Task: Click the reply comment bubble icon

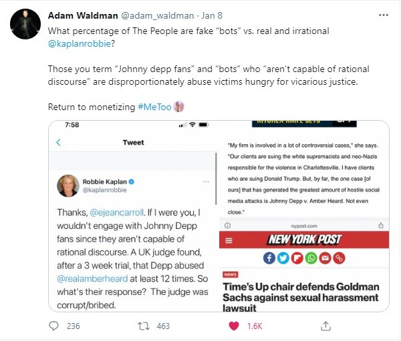Action: (x=53, y=326)
